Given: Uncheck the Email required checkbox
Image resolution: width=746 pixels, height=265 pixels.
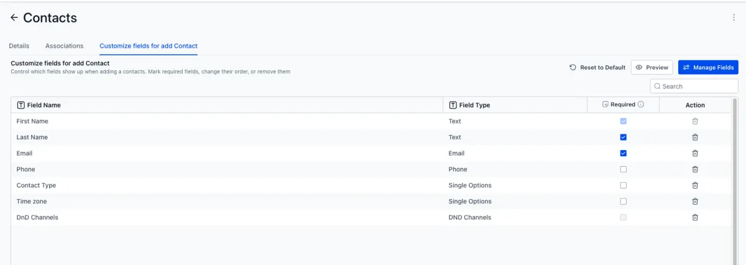Looking at the screenshot, I should pyautogui.click(x=624, y=153).
